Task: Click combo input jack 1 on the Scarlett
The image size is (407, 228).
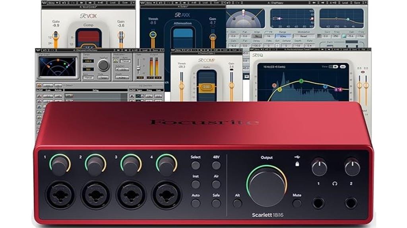Action: pos(60,195)
